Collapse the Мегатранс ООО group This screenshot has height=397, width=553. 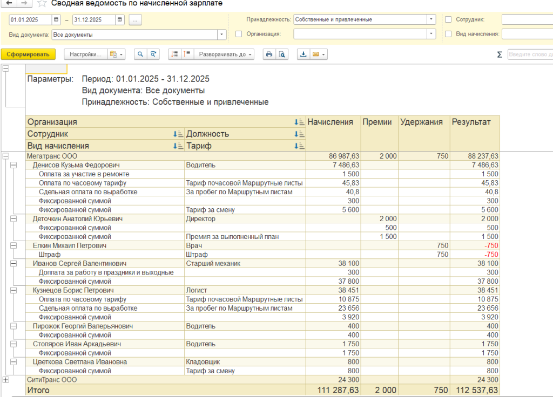tap(6, 156)
